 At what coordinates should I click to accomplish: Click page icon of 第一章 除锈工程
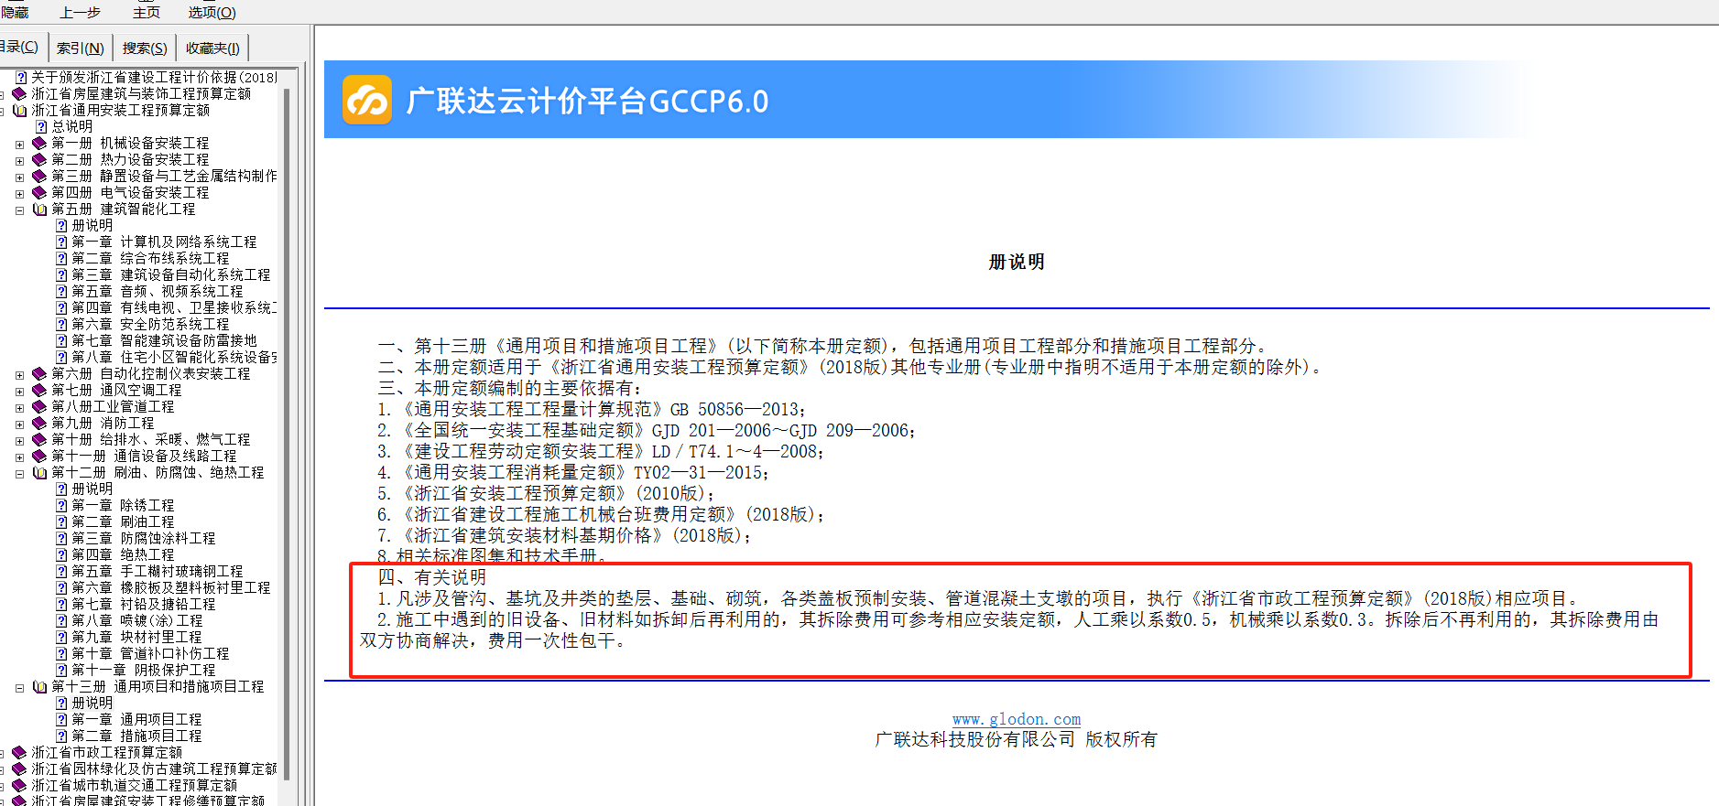(61, 505)
